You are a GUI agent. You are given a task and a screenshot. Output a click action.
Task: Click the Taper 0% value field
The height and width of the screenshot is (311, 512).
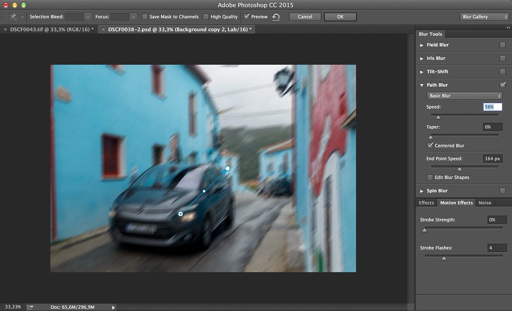(x=492, y=127)
